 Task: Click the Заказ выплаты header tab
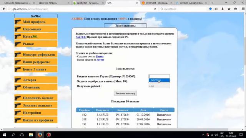pyautogui.click(x=125, y=26)
